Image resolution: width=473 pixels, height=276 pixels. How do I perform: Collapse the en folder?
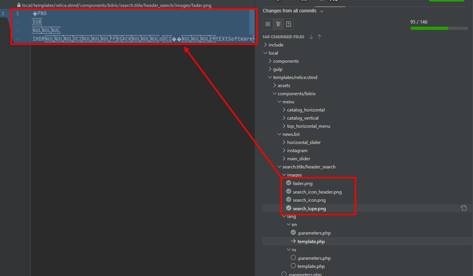coord(288,225)
